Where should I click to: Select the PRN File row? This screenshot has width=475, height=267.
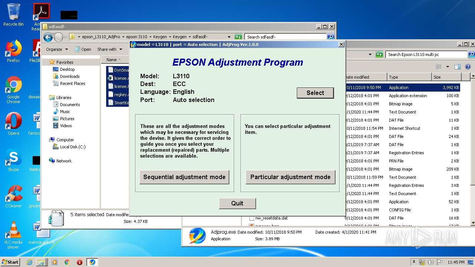[x=402, y=161]
